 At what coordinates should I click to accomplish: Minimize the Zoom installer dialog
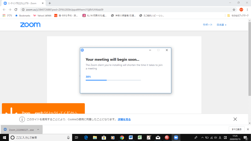coord(150,50)
